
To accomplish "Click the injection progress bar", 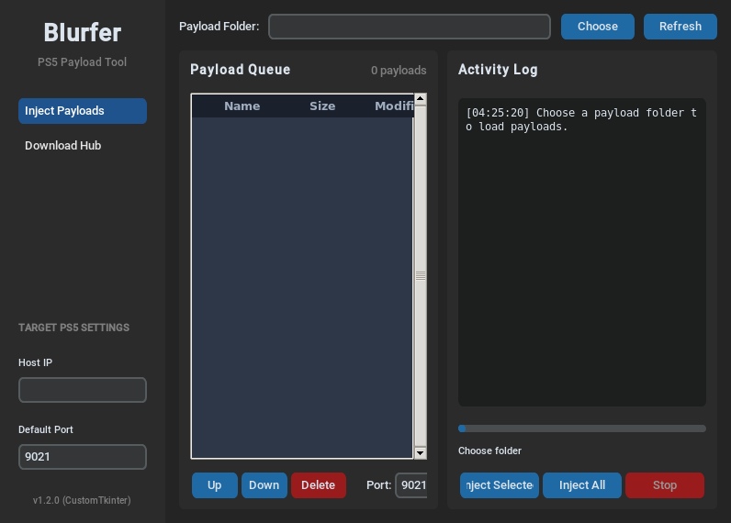I will coord(582,428).
